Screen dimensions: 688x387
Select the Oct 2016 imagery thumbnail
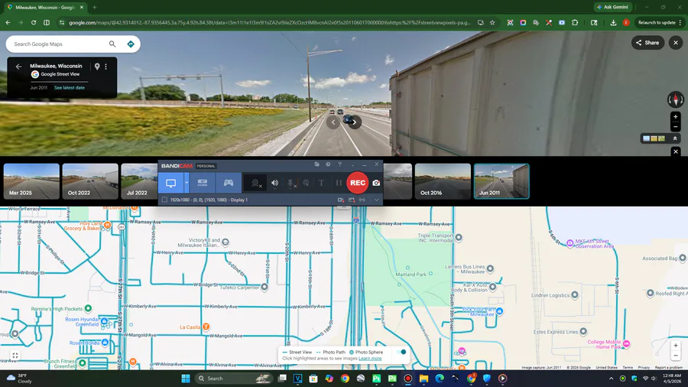pos(443,181)
